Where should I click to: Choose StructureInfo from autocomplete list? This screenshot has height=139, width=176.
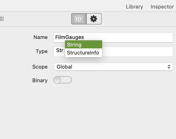[83, 53]
